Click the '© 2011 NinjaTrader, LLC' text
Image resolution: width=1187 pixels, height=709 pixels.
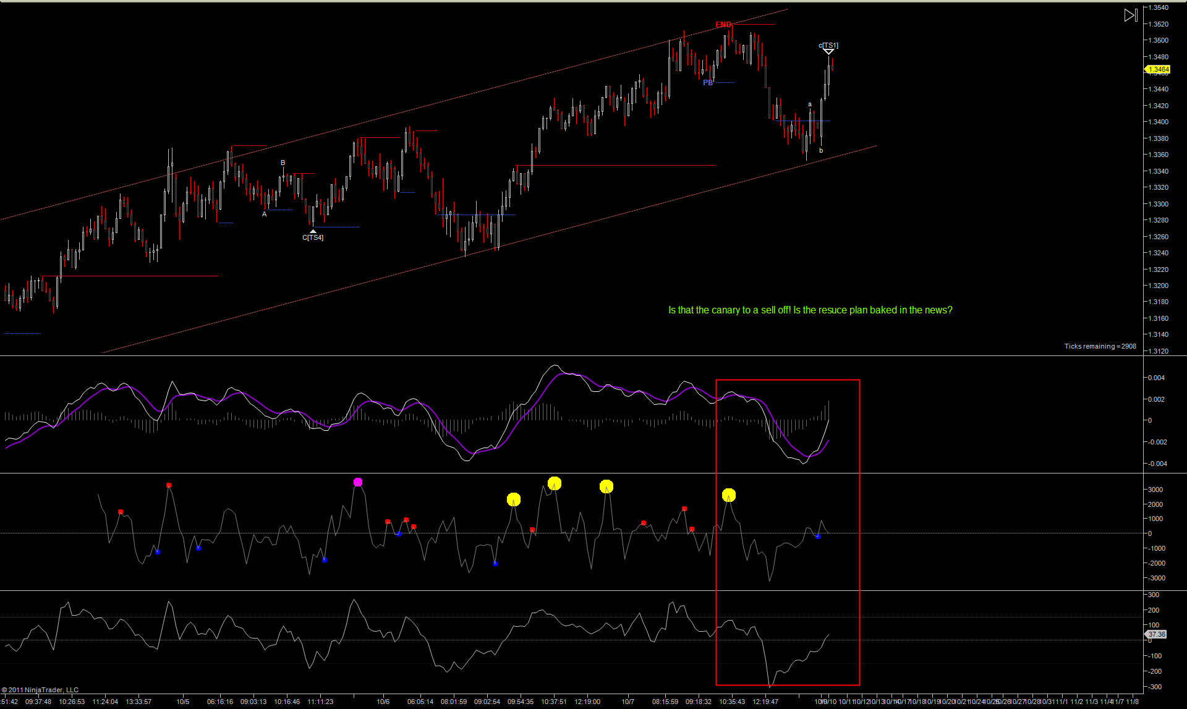click(x=40, y=690)
